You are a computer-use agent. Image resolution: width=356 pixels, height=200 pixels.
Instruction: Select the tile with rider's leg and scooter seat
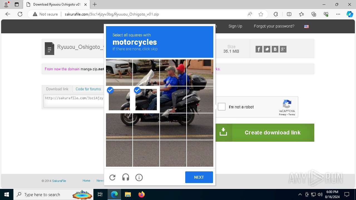coord(173,99)
